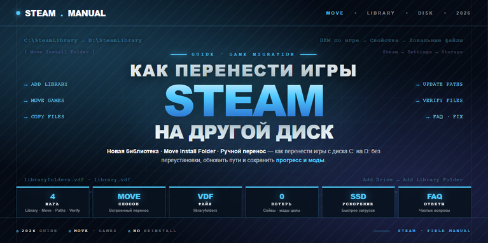Click the large STEAM headline
Viewport: 488px width, 243px height.
coord(244,101)
